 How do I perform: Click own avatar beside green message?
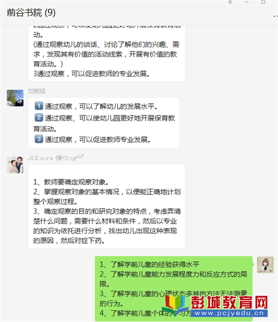pos(265,265)
